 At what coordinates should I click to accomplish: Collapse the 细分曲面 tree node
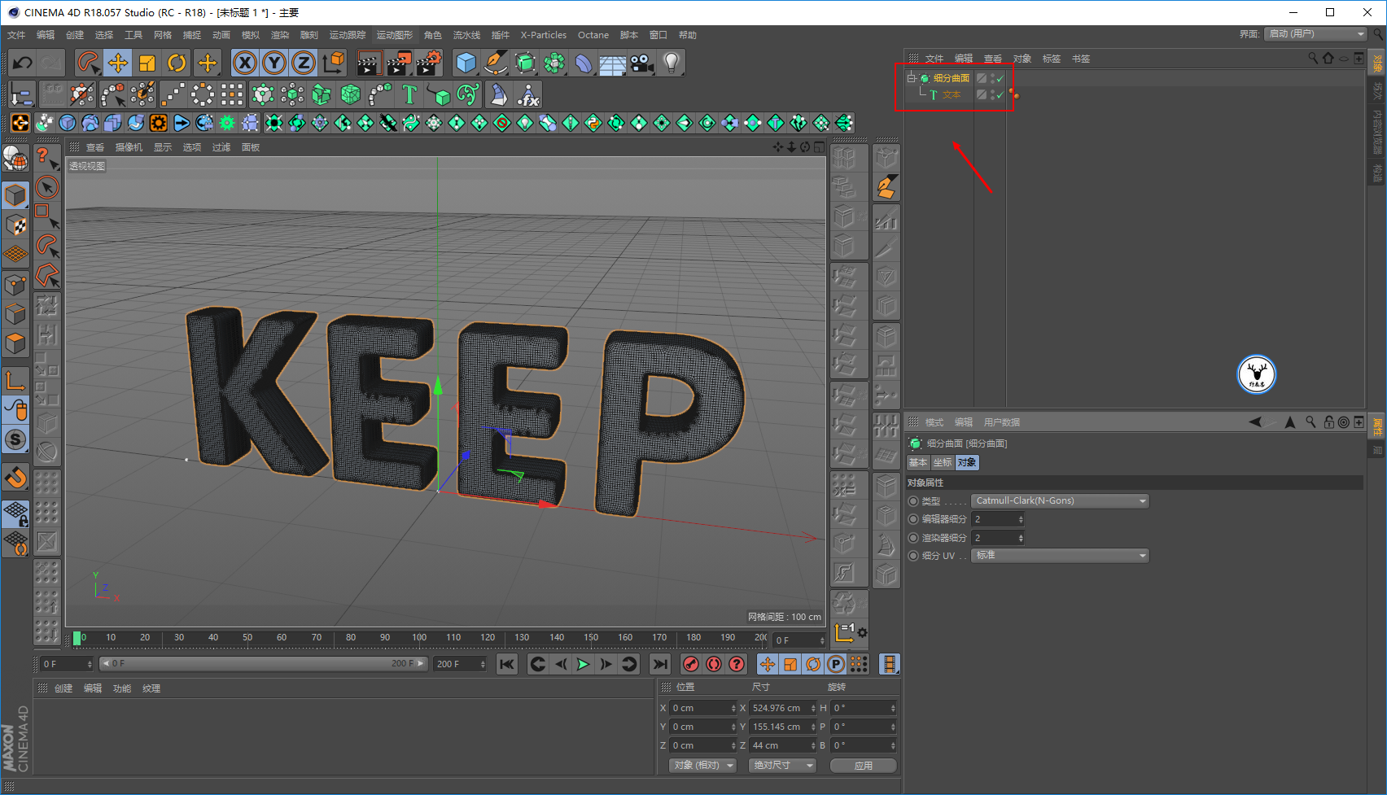tap(911, 78)
